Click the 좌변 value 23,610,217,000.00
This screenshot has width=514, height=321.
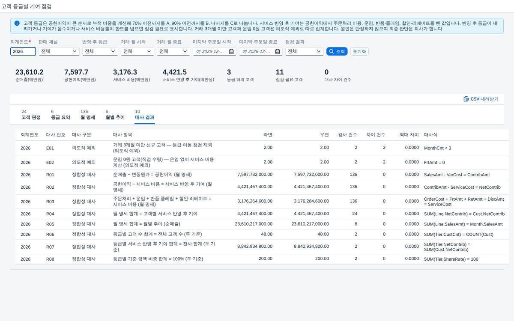tap(254, 224)
